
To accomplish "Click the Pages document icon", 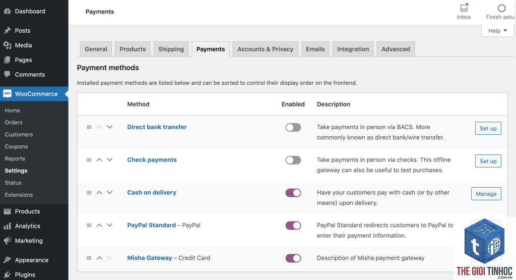I will pos(7,60).
